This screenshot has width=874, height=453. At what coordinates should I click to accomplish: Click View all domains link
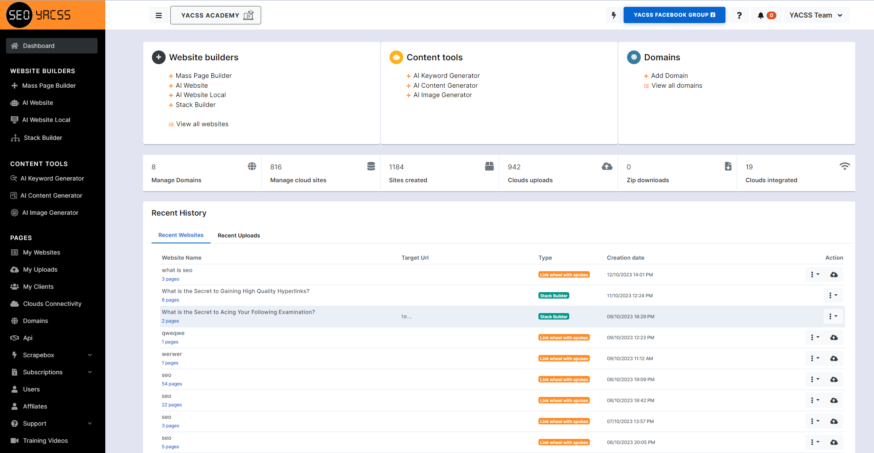(677, 86)
